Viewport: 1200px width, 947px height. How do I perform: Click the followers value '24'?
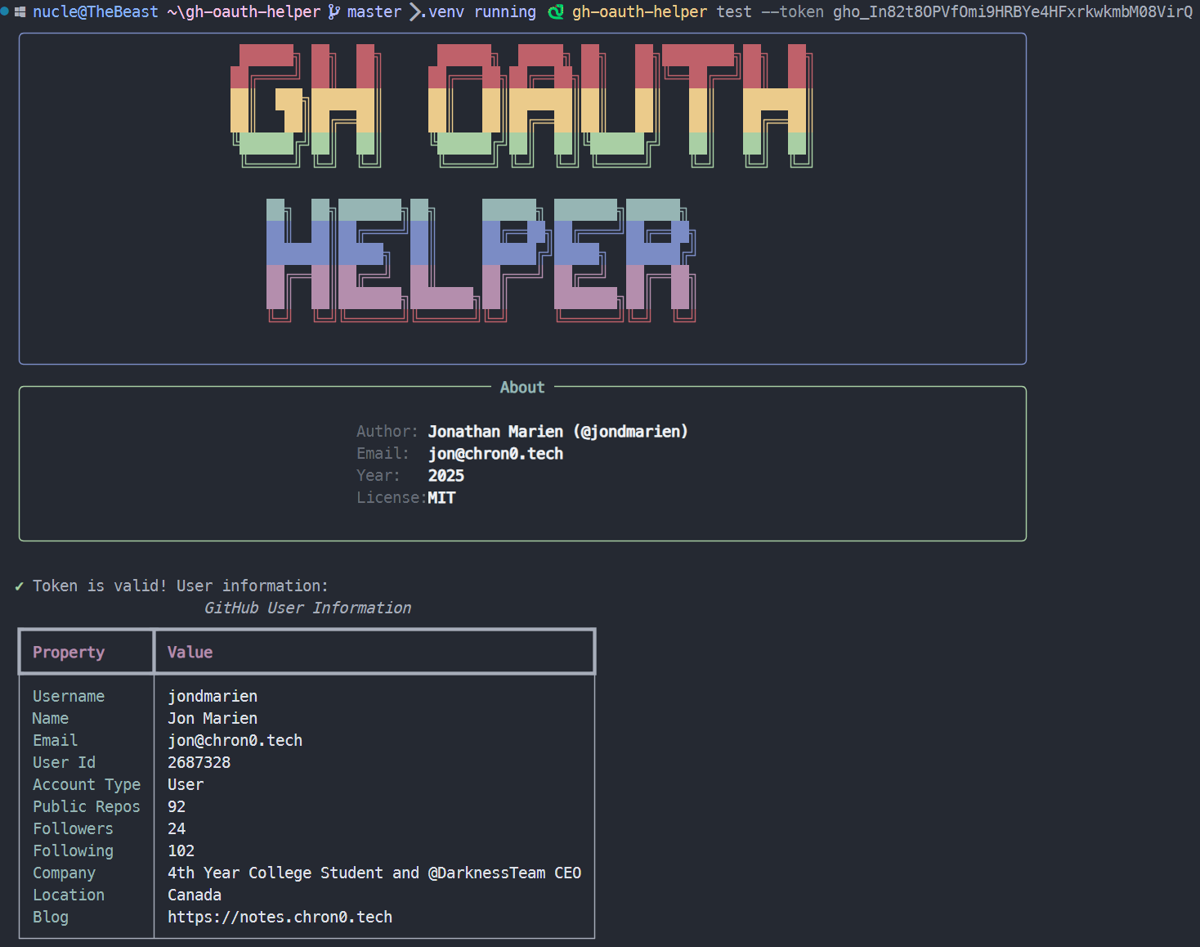177,829
